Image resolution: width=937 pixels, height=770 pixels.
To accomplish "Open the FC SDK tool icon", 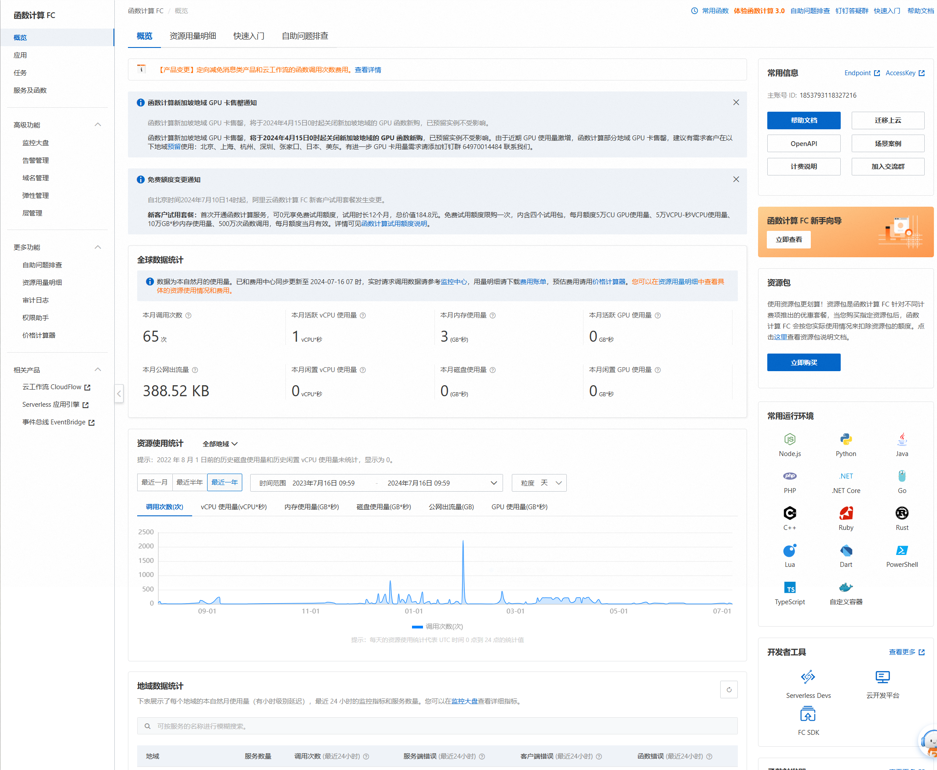I will 808,714.
